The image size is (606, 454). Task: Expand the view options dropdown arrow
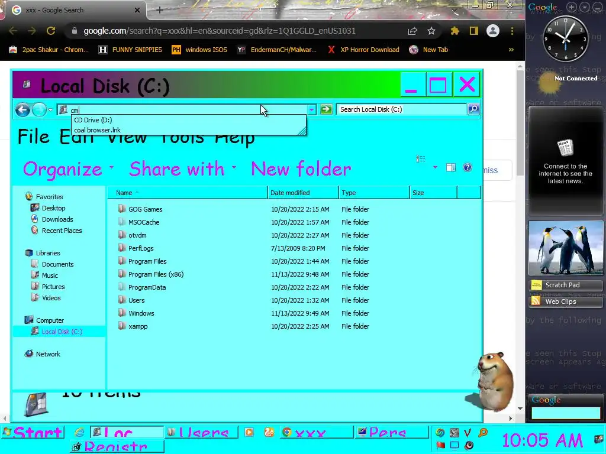[x=435, y=167]
